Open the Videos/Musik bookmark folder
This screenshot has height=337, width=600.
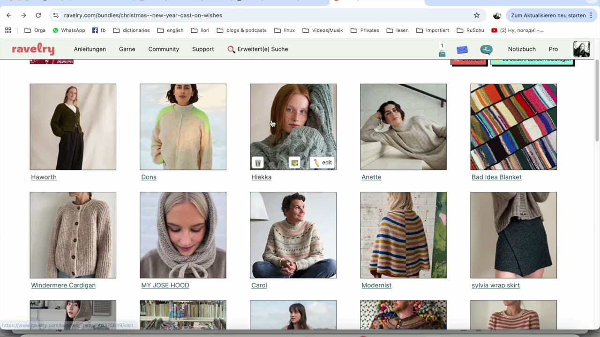pyautogui.click(x=322, y=30)
